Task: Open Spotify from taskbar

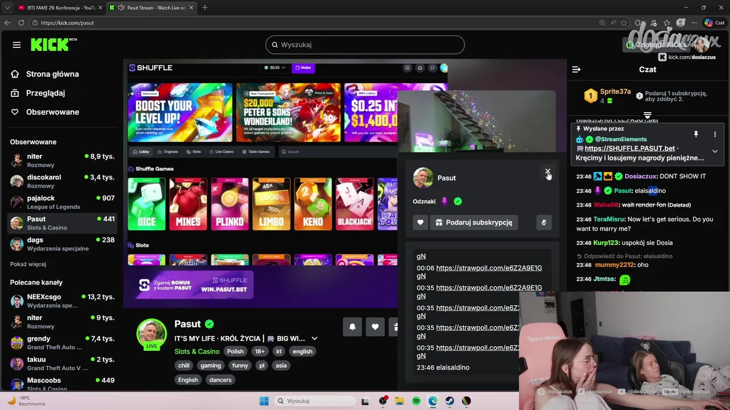Action: 416,401
